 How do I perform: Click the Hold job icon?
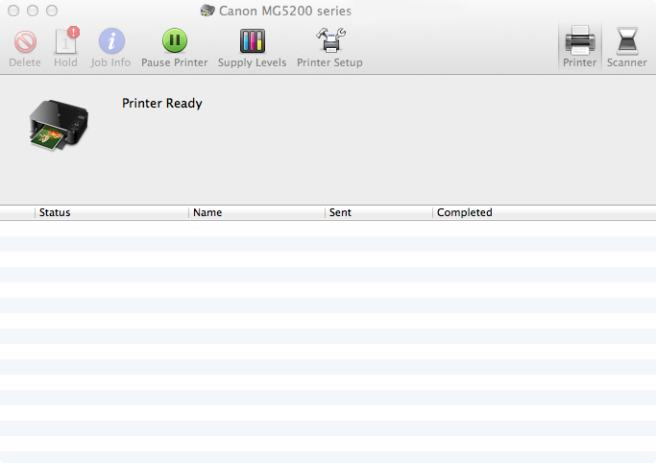coord(66,40)
